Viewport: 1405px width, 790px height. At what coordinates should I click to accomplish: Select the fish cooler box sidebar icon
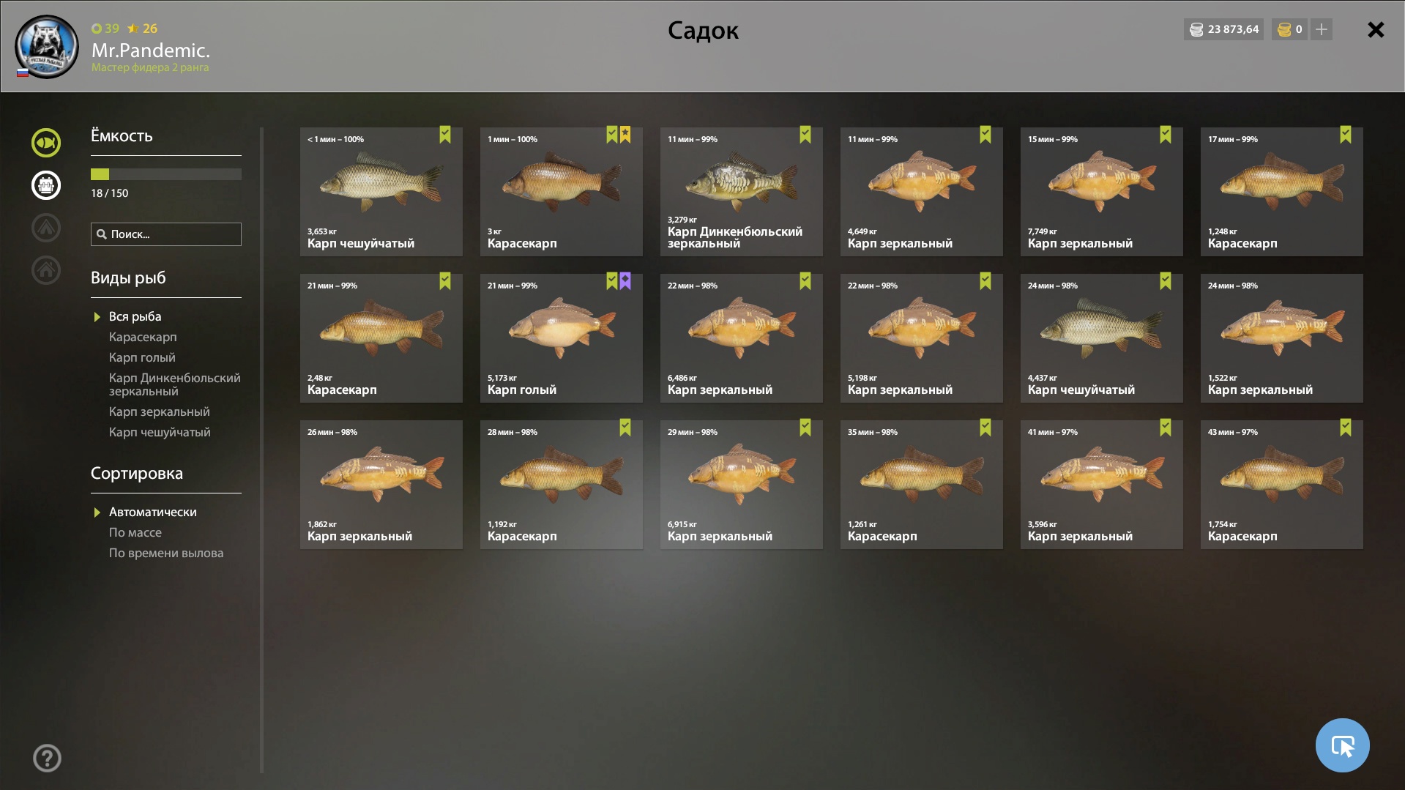[x=45, y=185]
